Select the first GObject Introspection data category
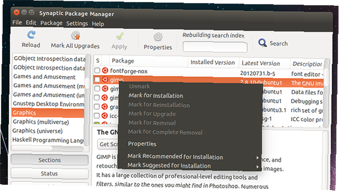 (49, 59)
